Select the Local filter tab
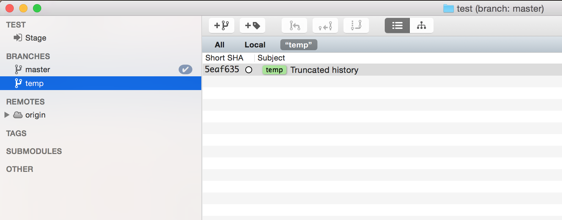 tap(255, 45)
